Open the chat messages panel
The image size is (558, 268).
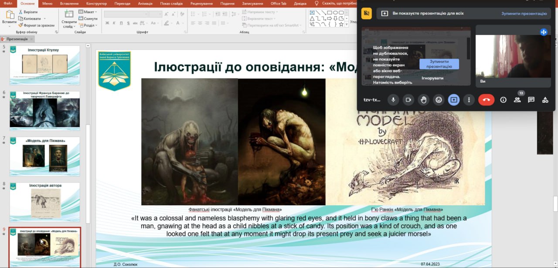[531, 100]
